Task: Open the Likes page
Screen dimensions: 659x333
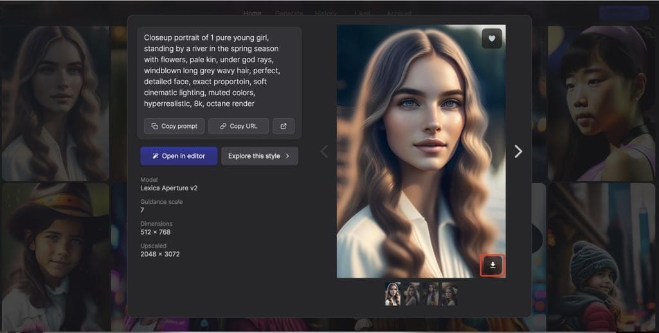Action: click(363, 14)
